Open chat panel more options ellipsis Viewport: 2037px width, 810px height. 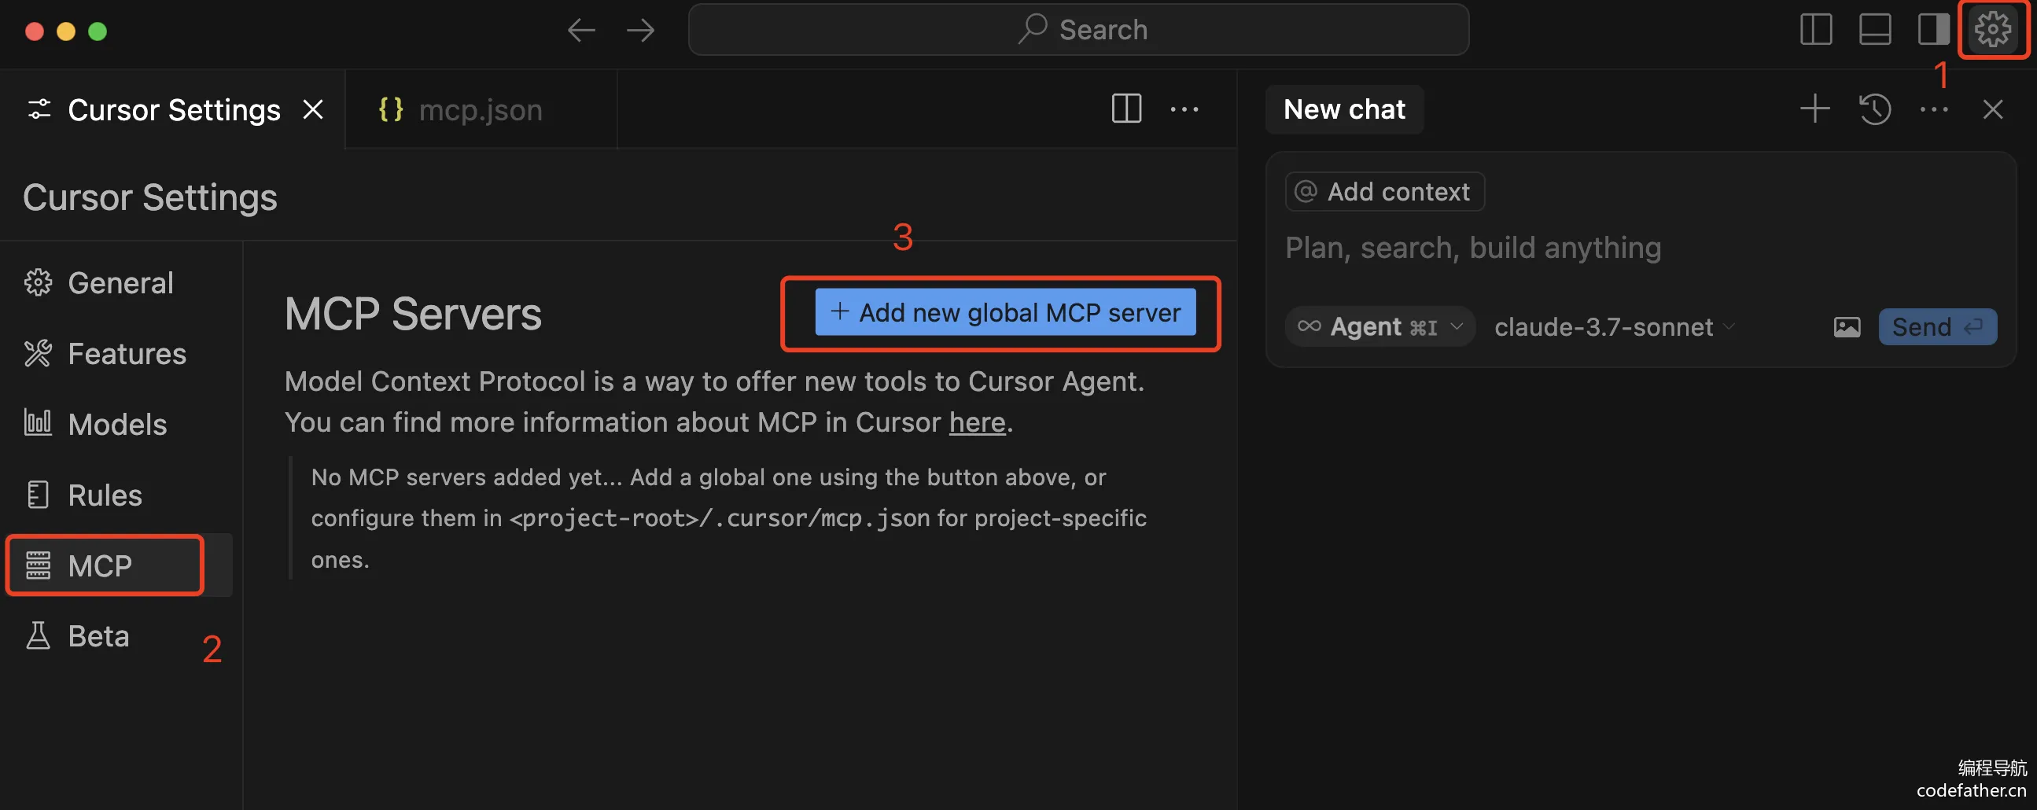1934,109
